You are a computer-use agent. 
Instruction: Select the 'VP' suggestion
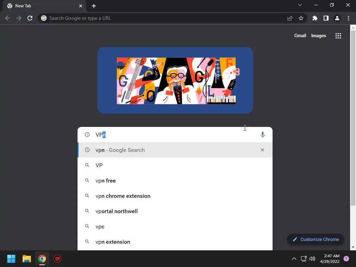tap(175, 165)
